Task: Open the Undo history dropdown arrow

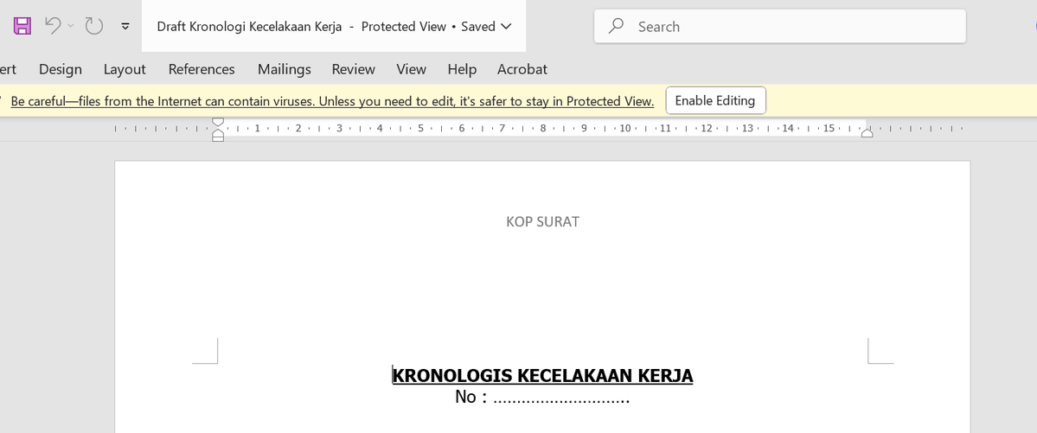Action: click(71, 27)
